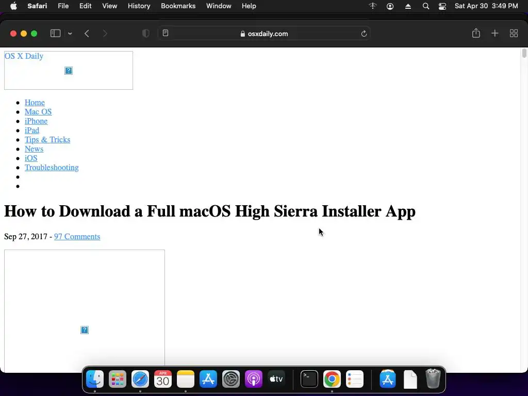Open the Safari menu
Image resolution: width=528 pixels, height=396 pixels.
(37, 6)
